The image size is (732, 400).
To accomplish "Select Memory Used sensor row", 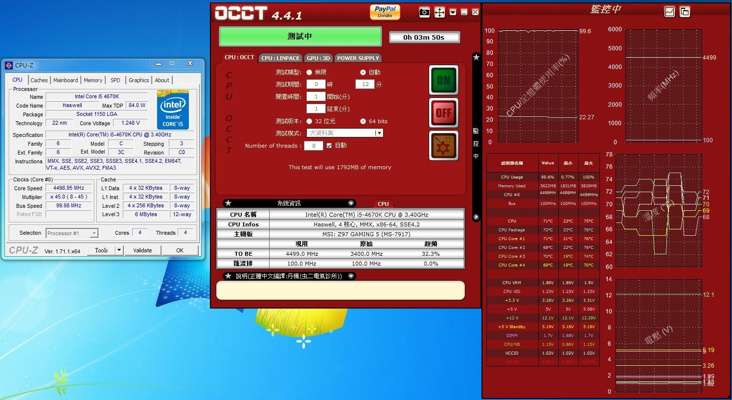I will tap(543, 186).
